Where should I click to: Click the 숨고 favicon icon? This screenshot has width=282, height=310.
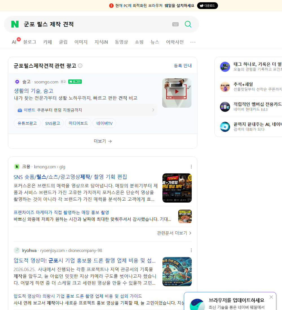[x=17, y=82]
